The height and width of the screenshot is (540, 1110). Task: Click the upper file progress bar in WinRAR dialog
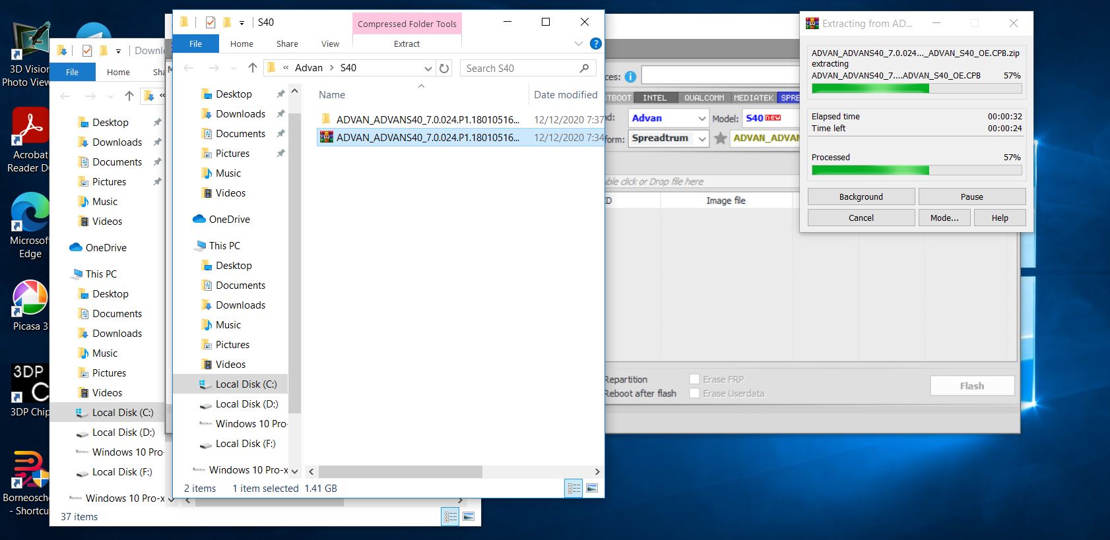pyautogui.click(x=917, y=88)
